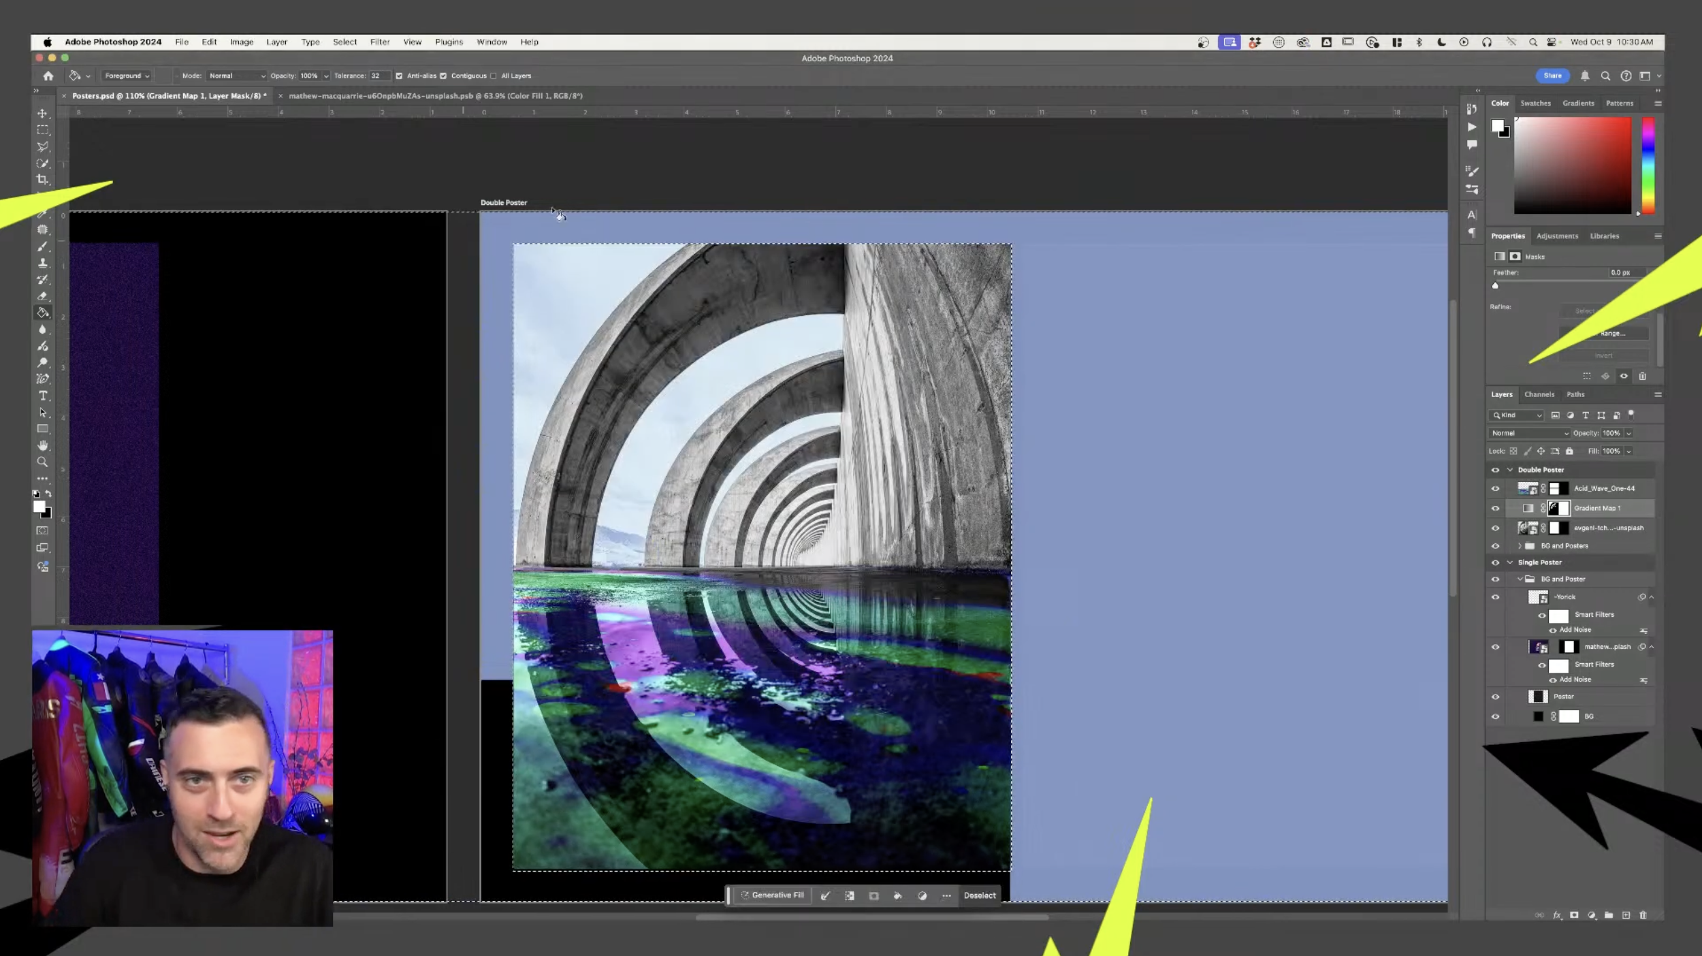The image size is (1702, 956).
Task: Select the Zoom tool in toolbar
Action: click(x=42, y=462)
